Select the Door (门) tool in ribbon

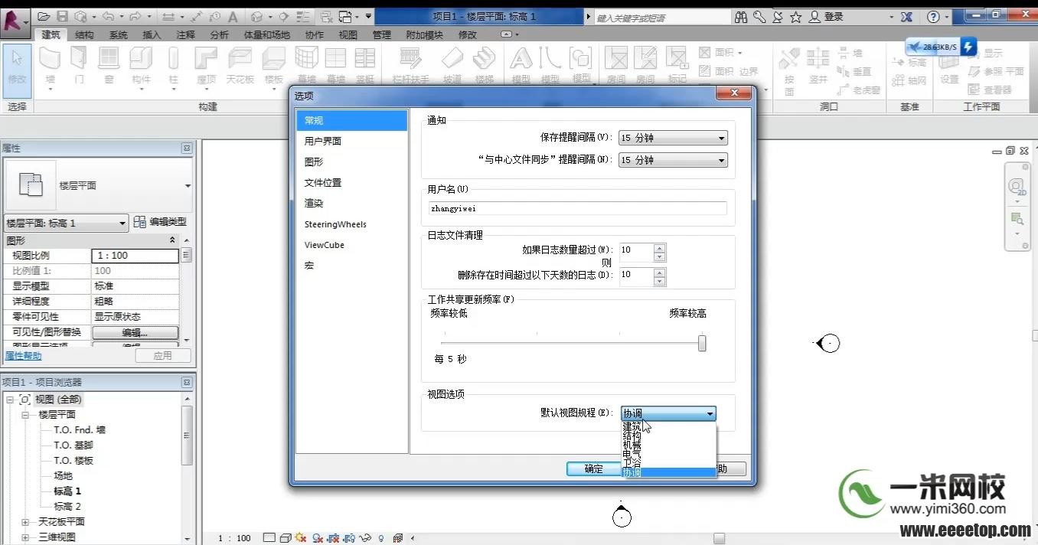pyautogui.click(x=79, y=67)
